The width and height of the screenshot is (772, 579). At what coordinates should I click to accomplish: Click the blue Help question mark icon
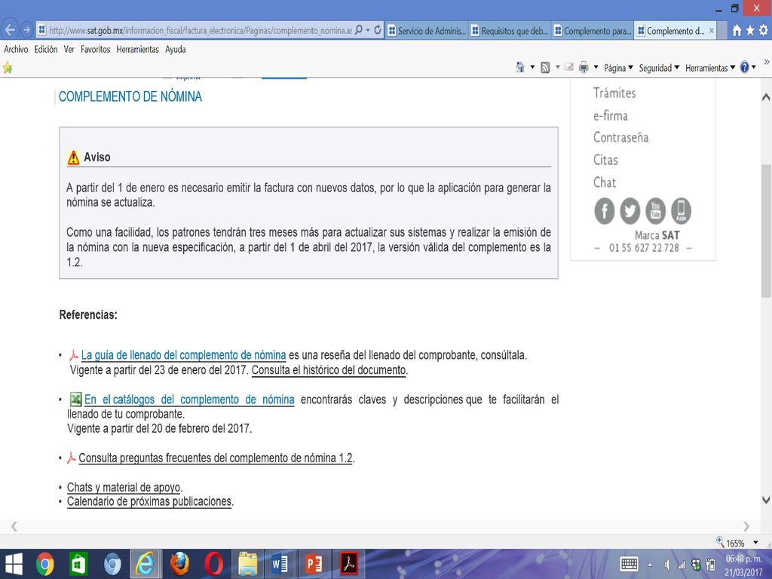(x=744, y=67)
